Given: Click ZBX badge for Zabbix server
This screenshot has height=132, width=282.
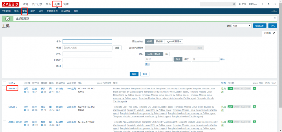Looking at the screenshot, I should [230, 122].
